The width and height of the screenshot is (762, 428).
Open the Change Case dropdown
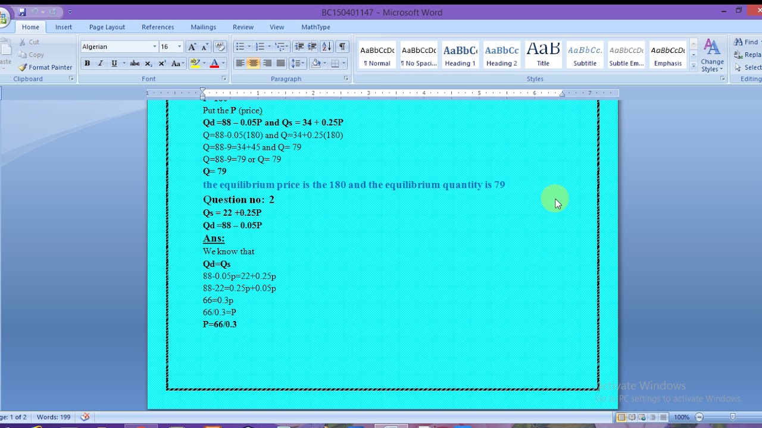[177, 64]
